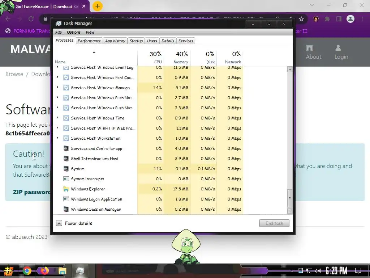Select the Service Host: Windows Time gear icon
The height and width of the screenshot is (278, 370).
66,118
